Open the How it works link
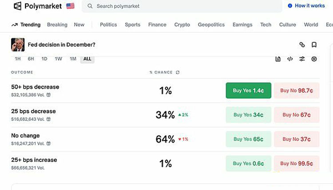 306,6
